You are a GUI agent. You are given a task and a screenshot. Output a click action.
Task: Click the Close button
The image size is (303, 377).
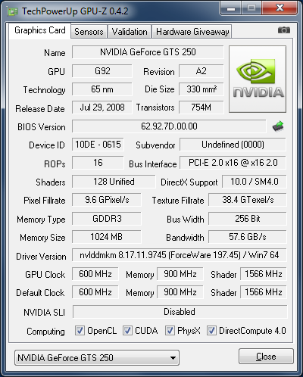tap(266, 357)
